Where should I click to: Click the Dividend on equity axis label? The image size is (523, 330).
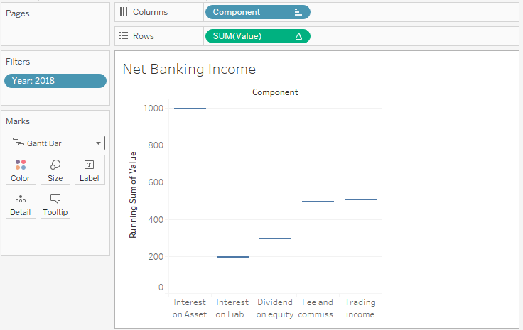point(275,309)
